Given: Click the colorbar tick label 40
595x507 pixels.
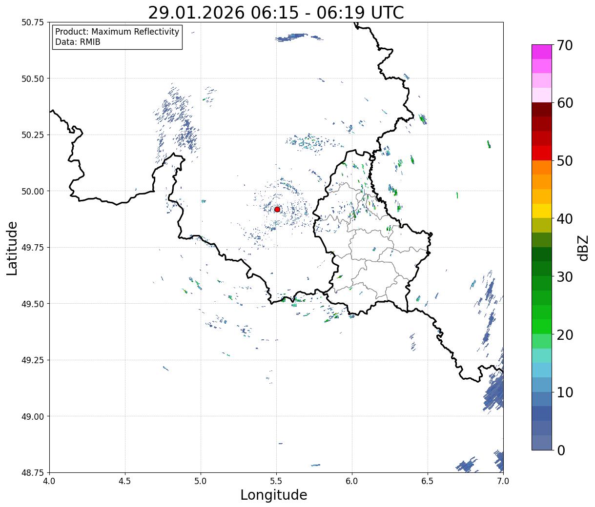Looking at the screenshot, I should coord(565,218).
